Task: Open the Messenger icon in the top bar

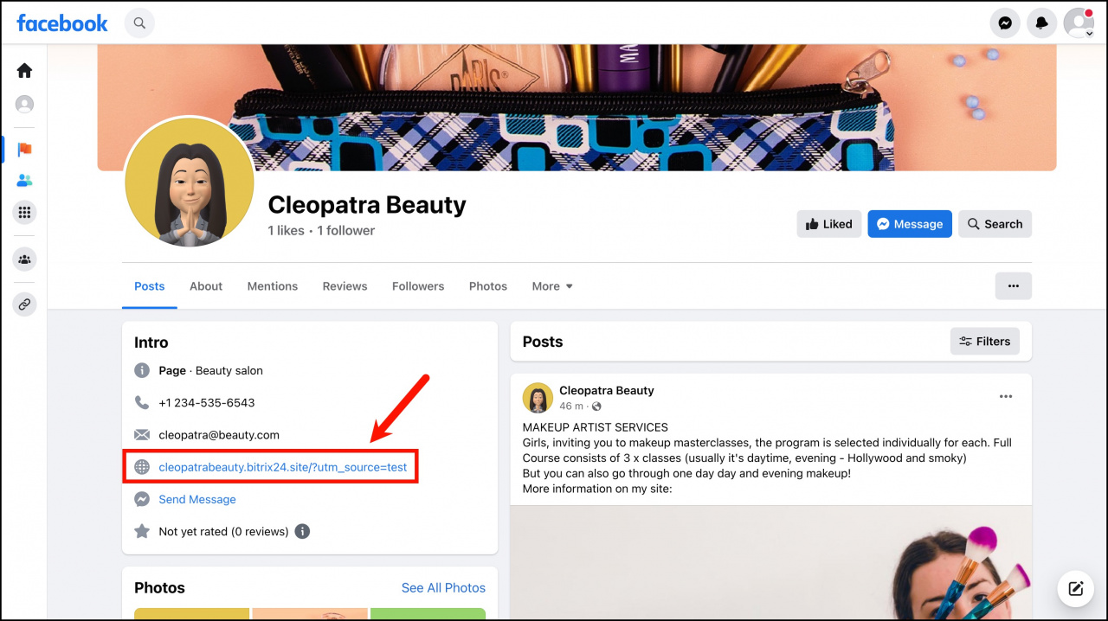Action: tap(1005, 23)
